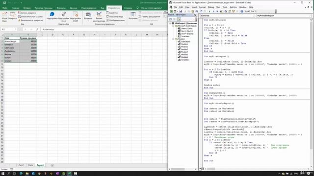Select the Data sheet tab

point(30,165)
